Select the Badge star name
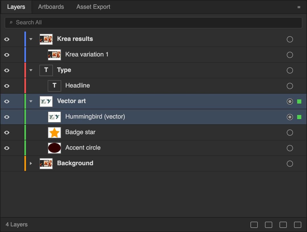This screenshot has width=307, height=232. click(80, 132)
